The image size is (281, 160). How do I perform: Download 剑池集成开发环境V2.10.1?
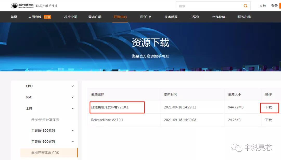pos(269,107)
